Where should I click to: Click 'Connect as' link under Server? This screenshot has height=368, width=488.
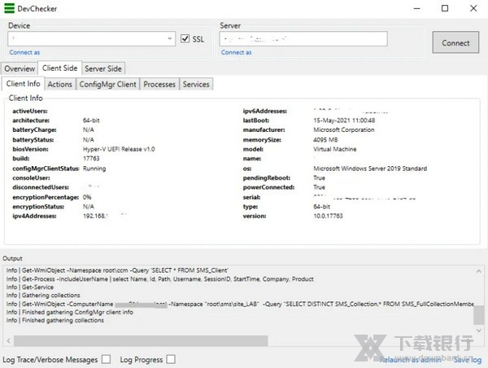coord(237,52)
